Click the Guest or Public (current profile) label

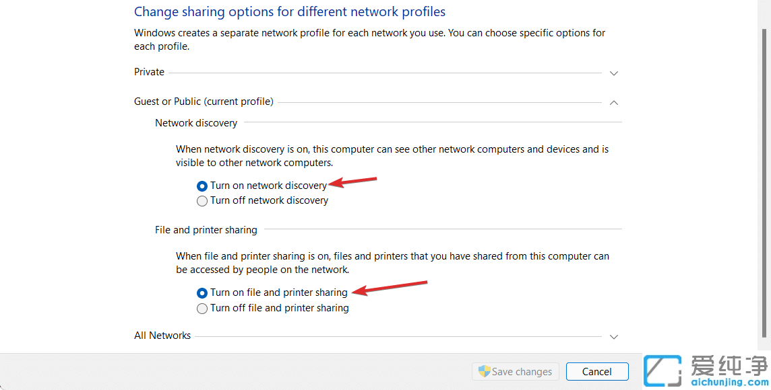[204, 102]
